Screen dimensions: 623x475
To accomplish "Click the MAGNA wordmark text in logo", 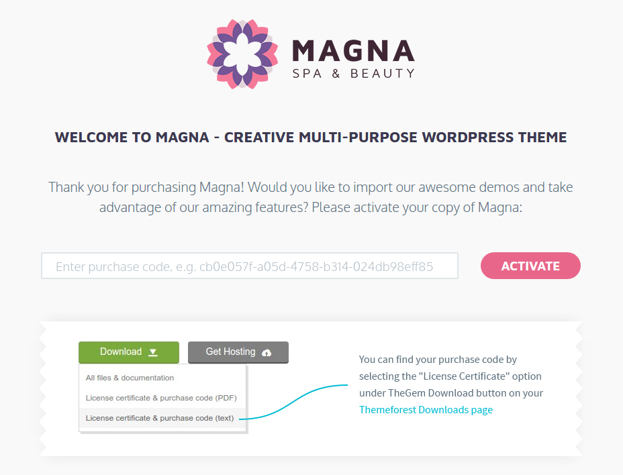I will pos(353,51).
